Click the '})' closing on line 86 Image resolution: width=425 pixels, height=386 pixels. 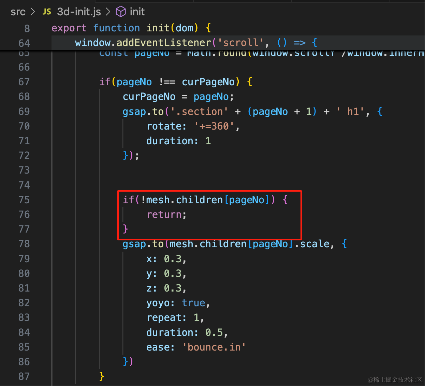[x=128, y=361]
